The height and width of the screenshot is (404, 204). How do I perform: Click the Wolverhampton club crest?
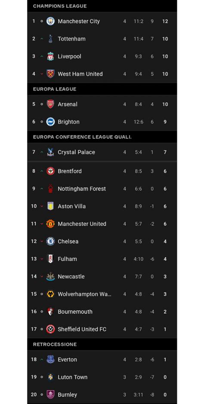[50, 294]
